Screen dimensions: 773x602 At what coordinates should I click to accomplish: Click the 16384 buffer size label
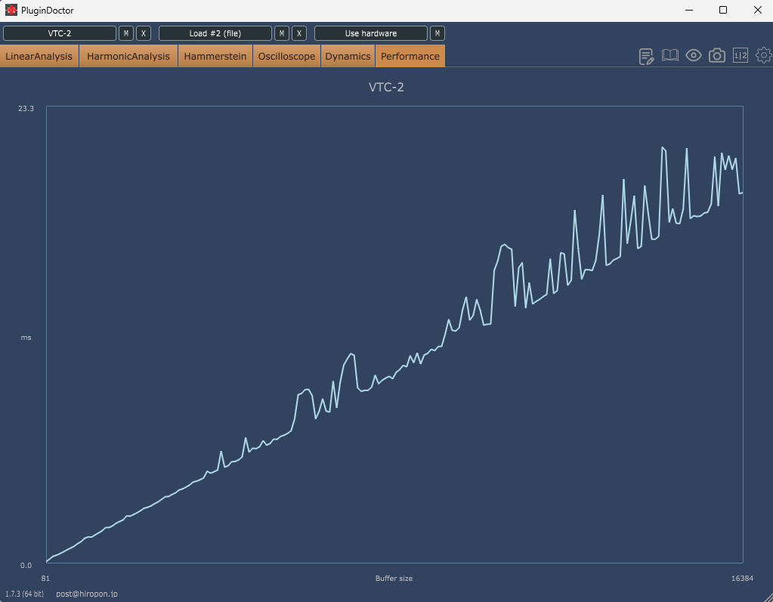click(x=743, y=579)
